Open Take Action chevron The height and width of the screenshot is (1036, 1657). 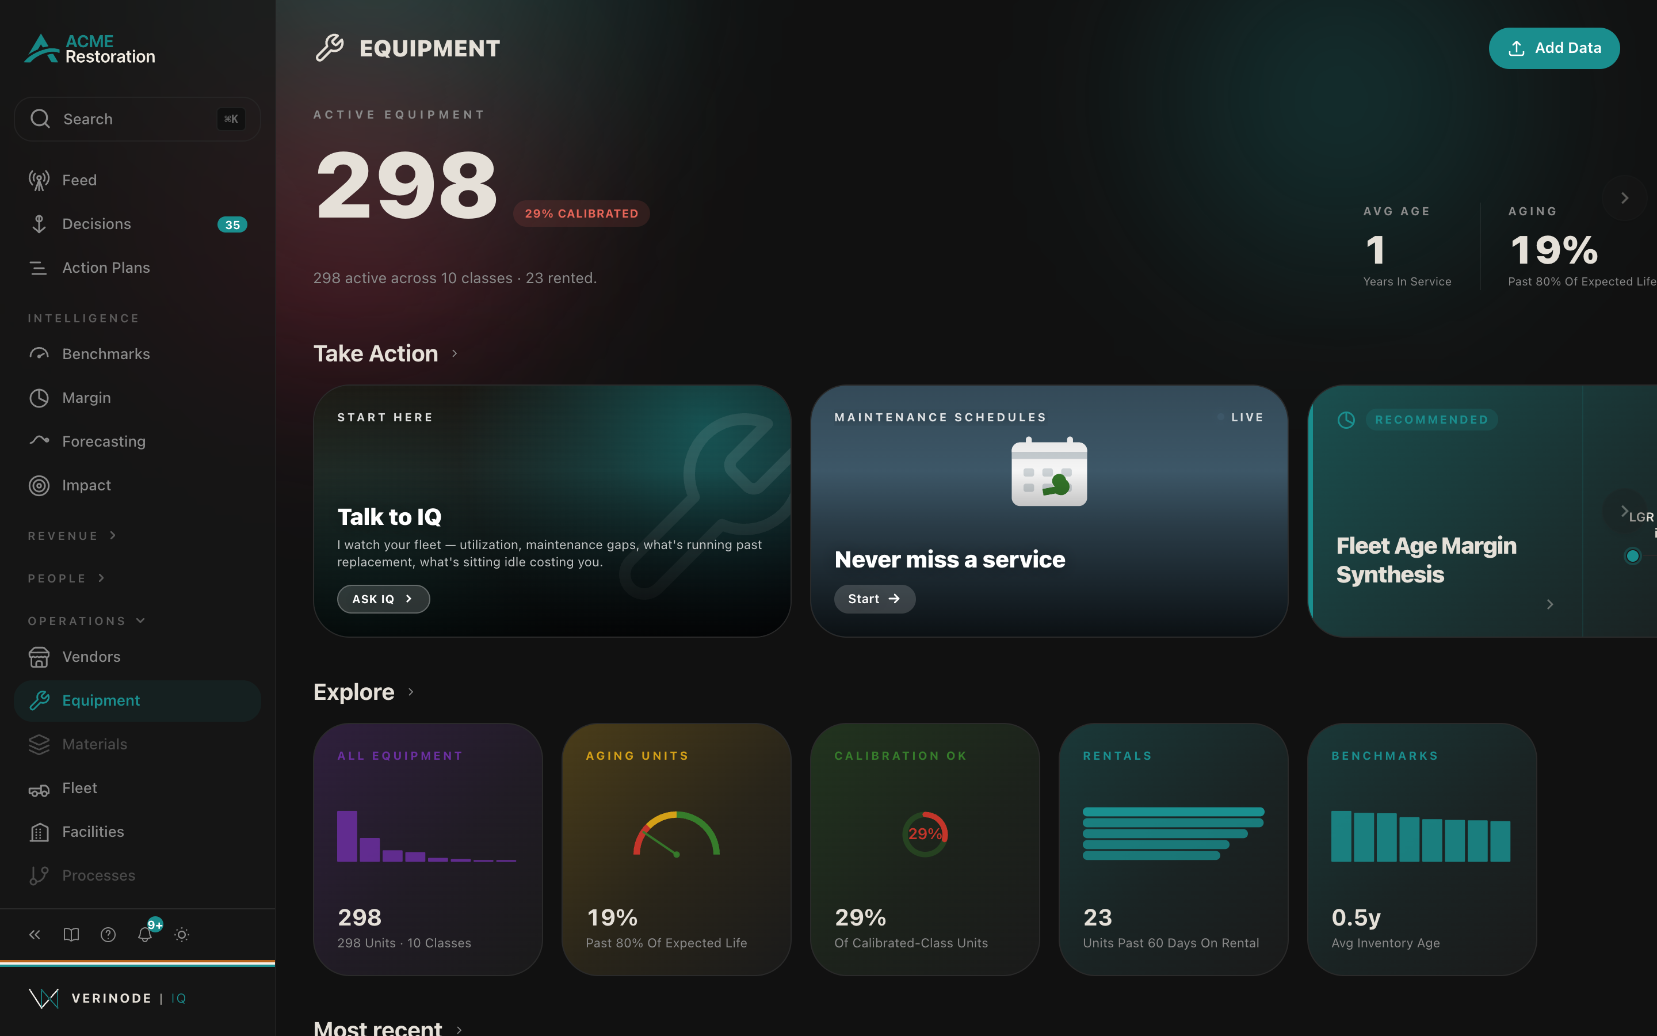(x=455, y=353)
